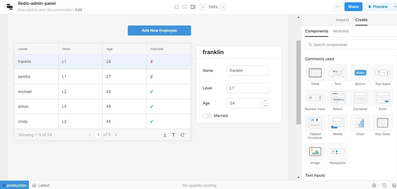Toggle the right panel layout icon
397x189 pixels.
tap(193, 7)
